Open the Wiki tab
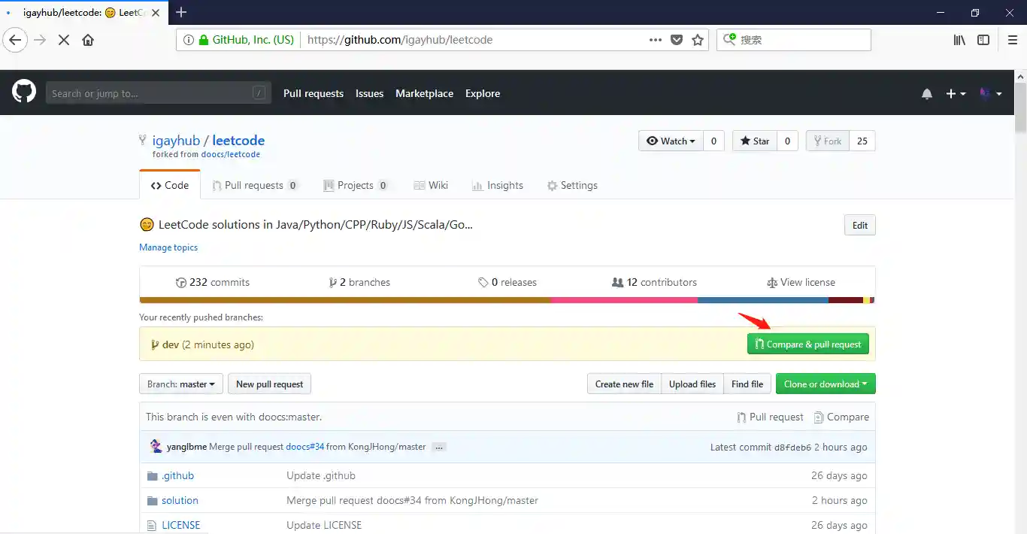 coord(431,185)
